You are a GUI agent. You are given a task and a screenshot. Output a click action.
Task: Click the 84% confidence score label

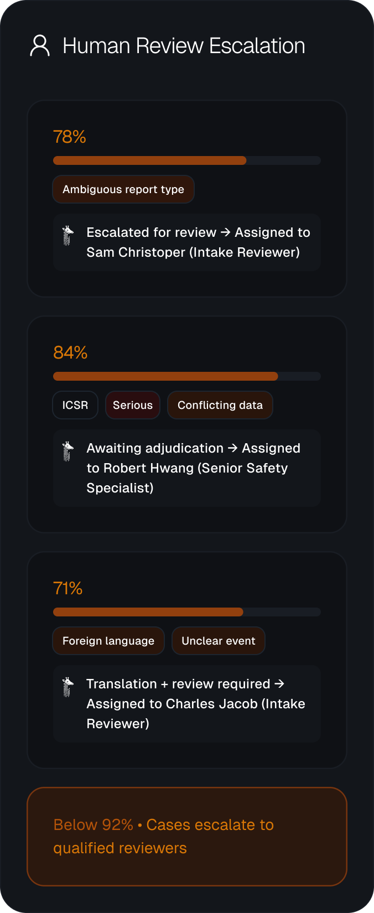click(x=70, y=352)
